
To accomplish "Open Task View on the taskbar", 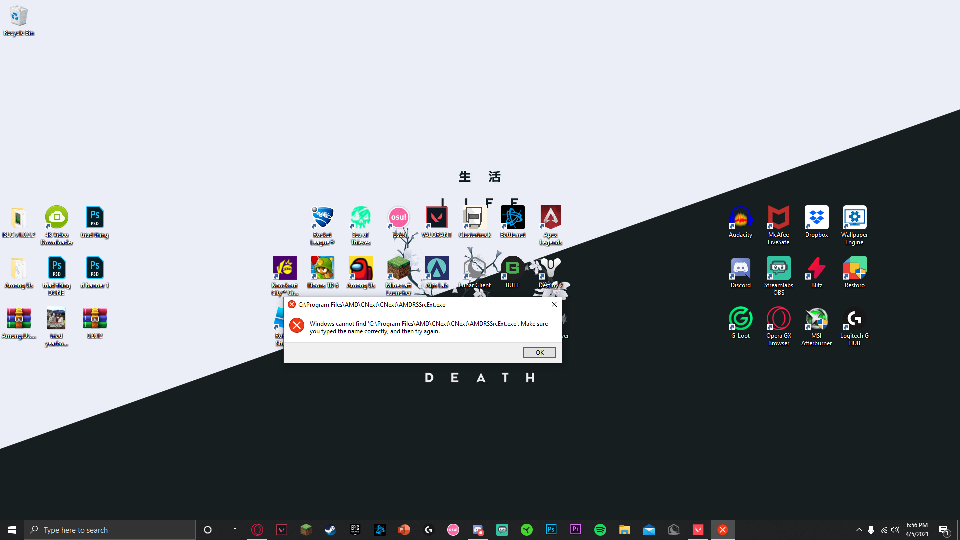I will point(232,530).
